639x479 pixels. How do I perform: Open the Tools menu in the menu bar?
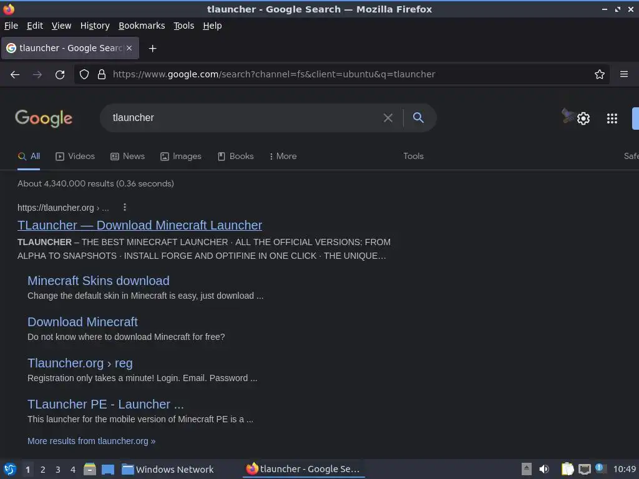click(184, 26)
